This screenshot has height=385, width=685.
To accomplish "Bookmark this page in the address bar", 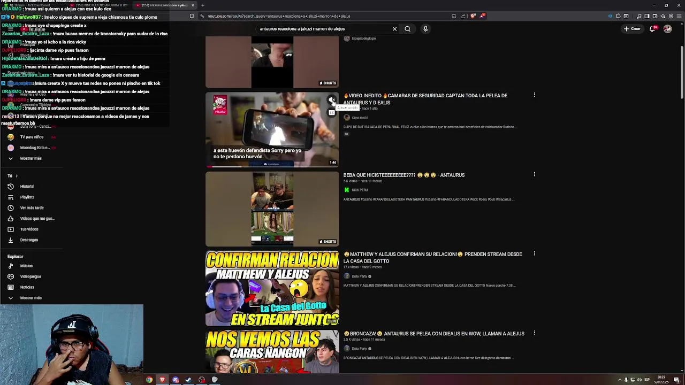I will [x=192, y=16].
